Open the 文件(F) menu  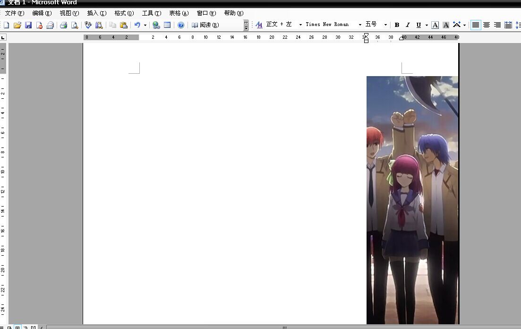point(15,13)
